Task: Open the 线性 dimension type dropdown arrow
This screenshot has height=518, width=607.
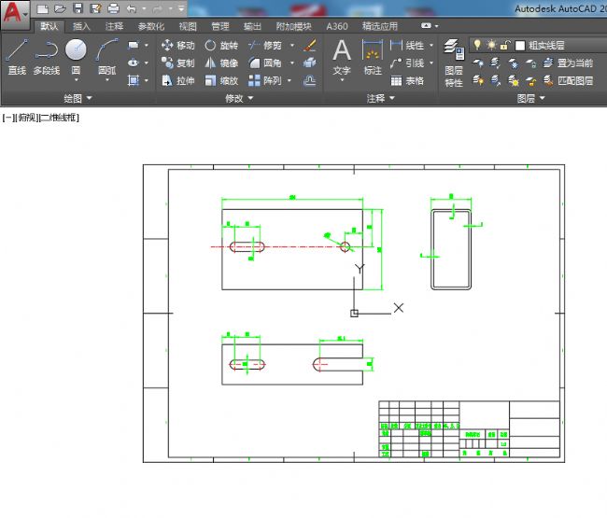Action: tap(431, 45)
